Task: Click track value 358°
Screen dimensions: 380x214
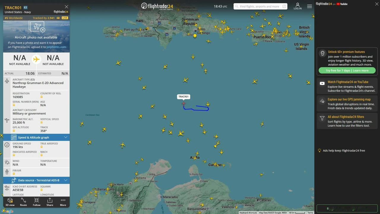Action: click(x=44, y=131)
